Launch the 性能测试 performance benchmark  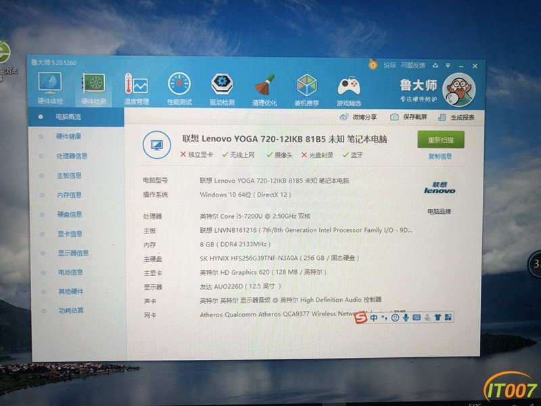tap(179, 89)
